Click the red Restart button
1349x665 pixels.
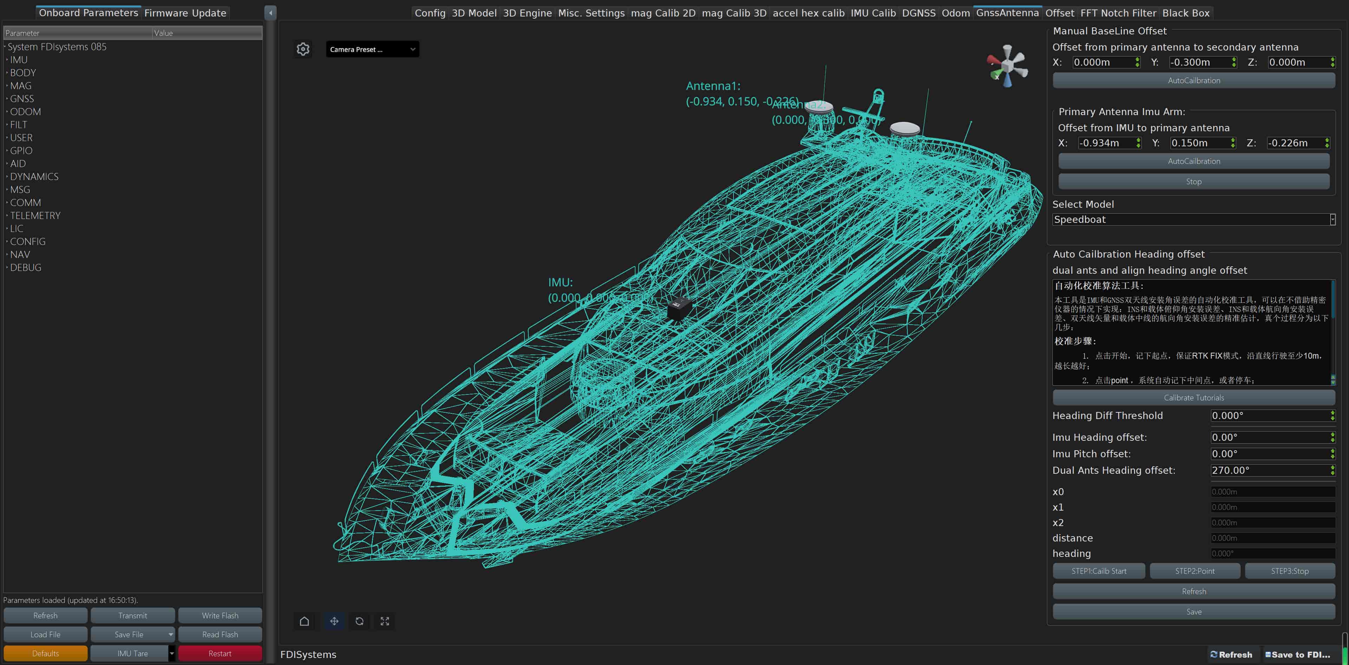(220, 653)
